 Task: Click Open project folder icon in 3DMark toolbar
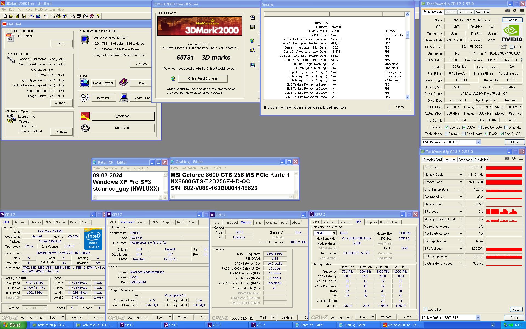[12, 16]
